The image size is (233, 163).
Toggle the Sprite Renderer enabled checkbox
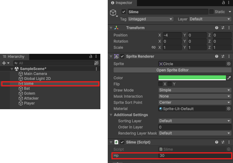click(x=122, y=56)
